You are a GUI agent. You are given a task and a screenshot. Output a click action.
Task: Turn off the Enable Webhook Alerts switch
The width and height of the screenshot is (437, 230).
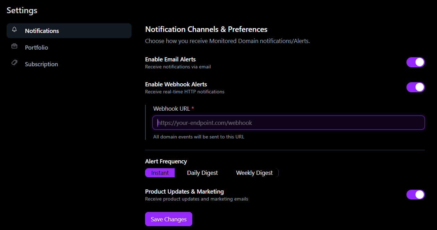(415, 87)
